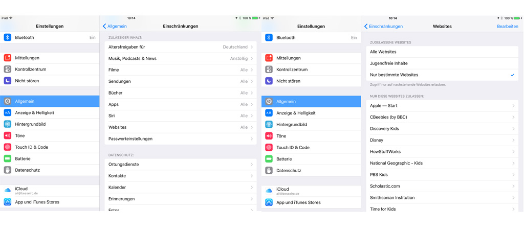Tap the Allgemein gear icon in left screenshot
The height and width of the screenshot is (230, 524).
point(7,101)
